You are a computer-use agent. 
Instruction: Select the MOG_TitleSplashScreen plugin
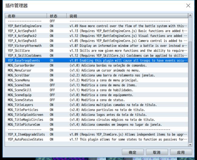pos(96,115)
